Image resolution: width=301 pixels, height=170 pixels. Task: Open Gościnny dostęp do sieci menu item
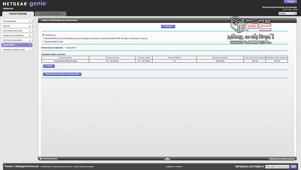click(17, 50)
